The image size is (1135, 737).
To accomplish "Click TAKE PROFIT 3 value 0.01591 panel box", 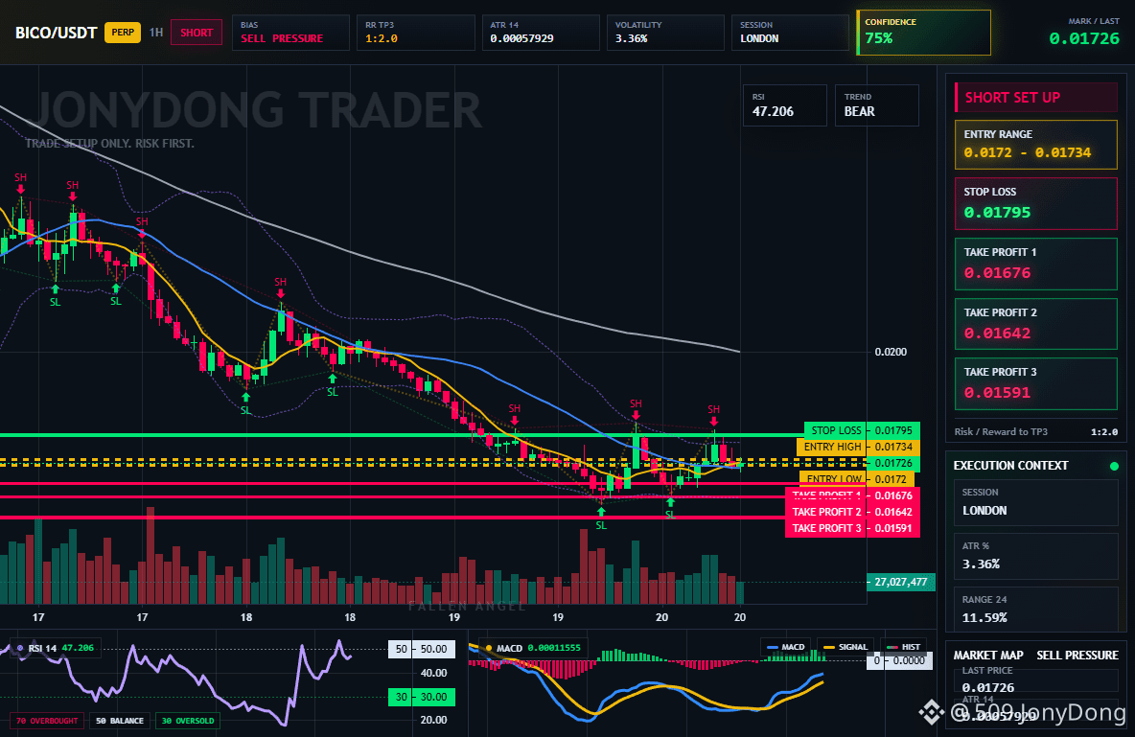I will point(1036,383).
